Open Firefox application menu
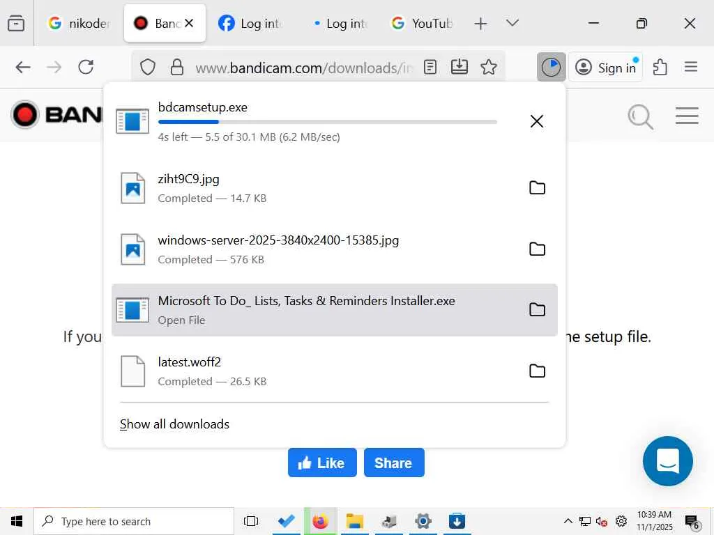714x535 pixels. 691,68
